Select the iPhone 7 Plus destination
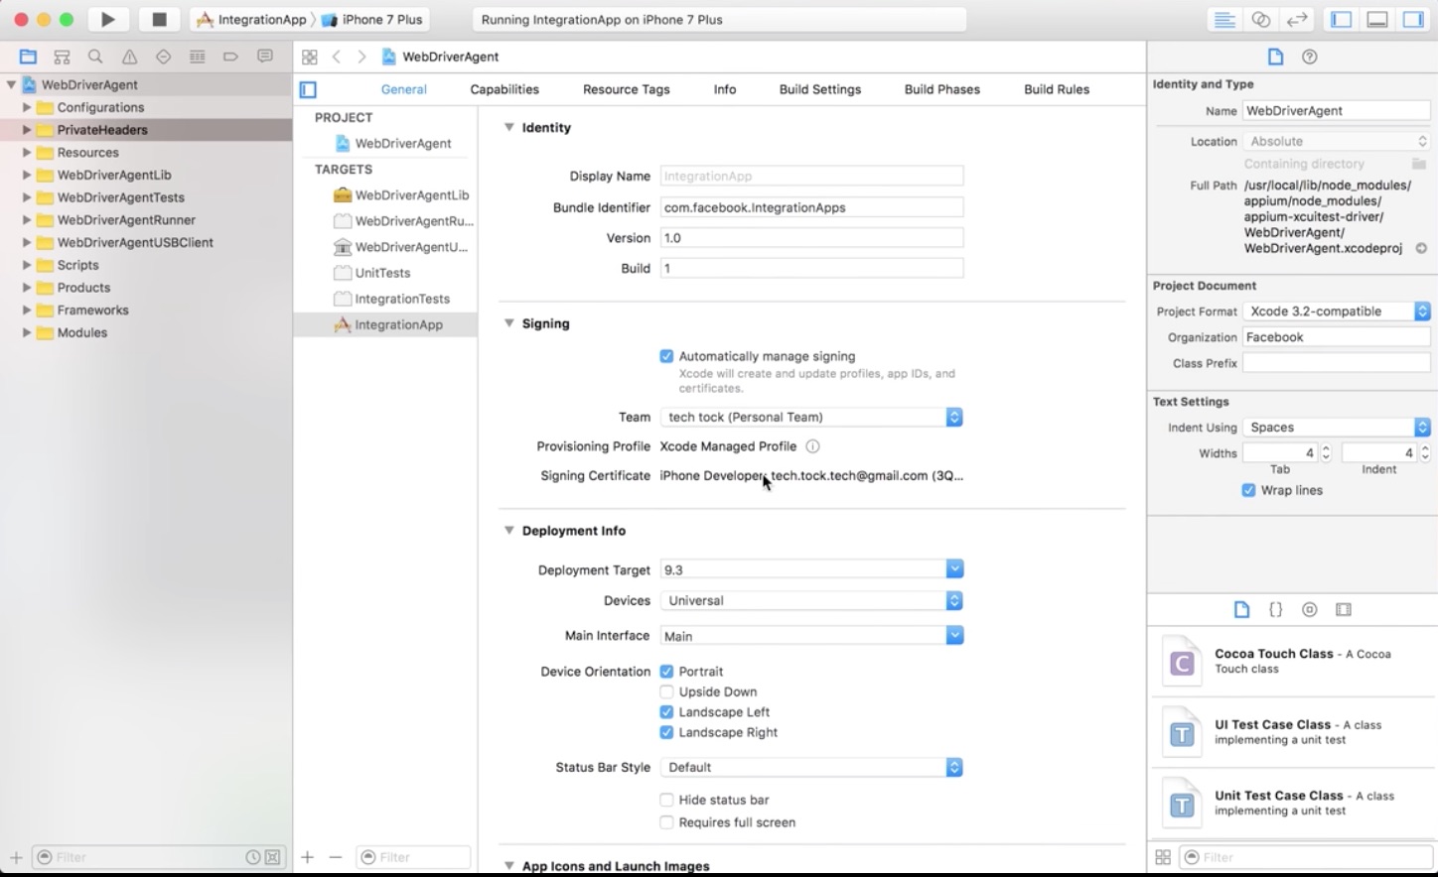Screen dimensions: 1438x877 click(372, 20)
